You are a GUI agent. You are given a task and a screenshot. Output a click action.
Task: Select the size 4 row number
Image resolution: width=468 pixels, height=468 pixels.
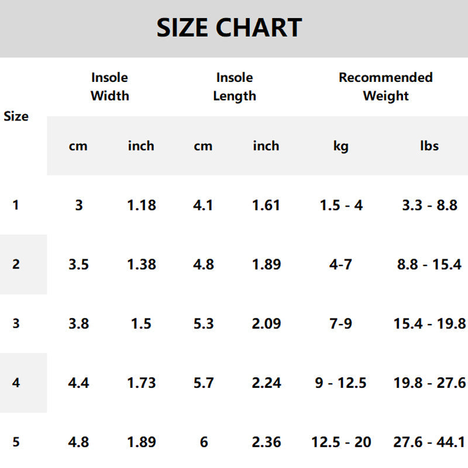pos(16,383)
